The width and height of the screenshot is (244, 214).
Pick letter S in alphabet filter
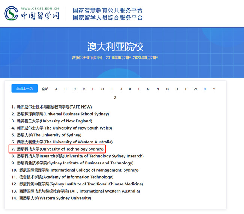click(176, 89)
